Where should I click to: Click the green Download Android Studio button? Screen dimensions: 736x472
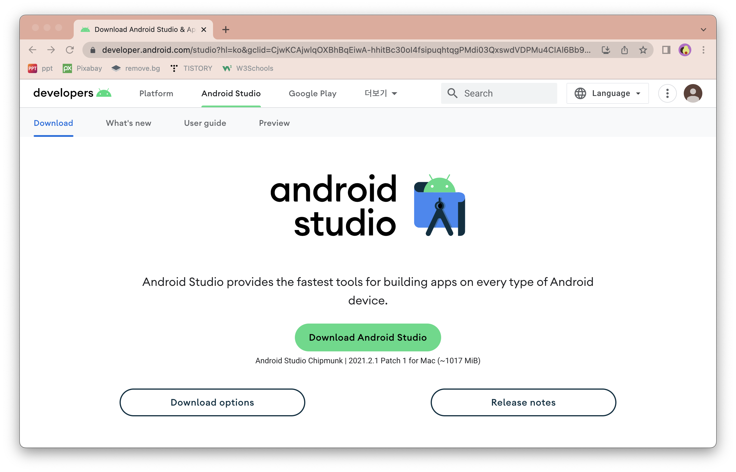click(368, 337)
